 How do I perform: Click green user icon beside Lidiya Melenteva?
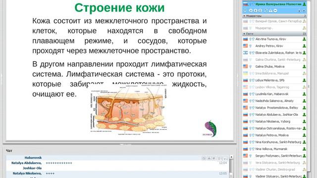pos(304,80)
